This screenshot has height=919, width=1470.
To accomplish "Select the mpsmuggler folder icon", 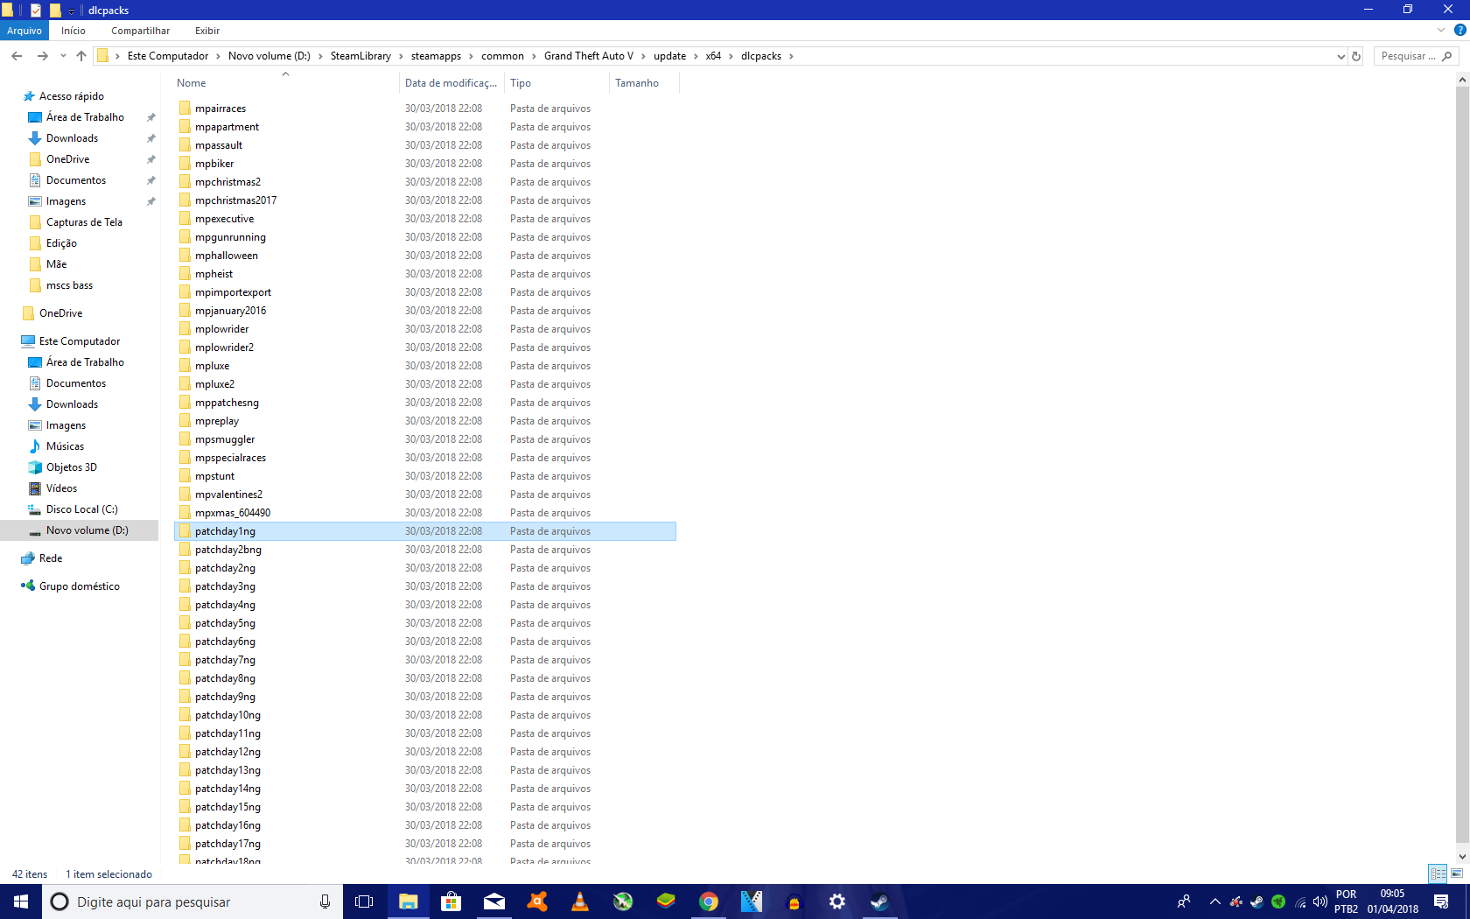I will [x=185, y=439].
